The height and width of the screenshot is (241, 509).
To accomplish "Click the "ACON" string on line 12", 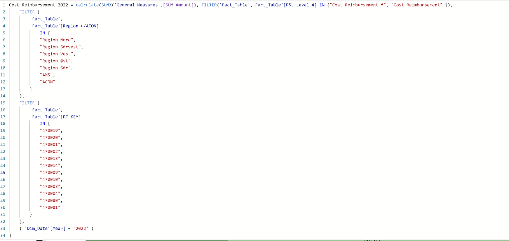I will (x=47, y=82).
